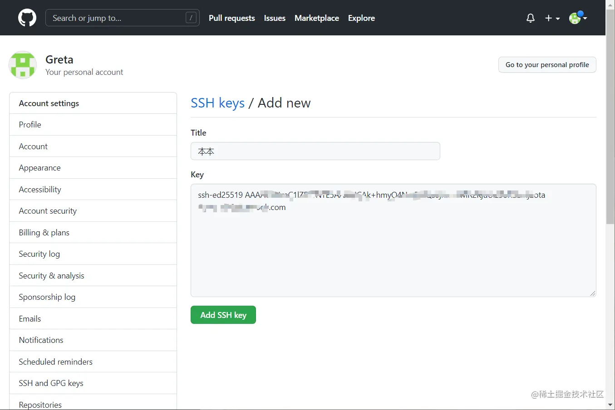Open the Appearance settings
The height and width of the screenshot is (410, 615).
coord(93,168)
